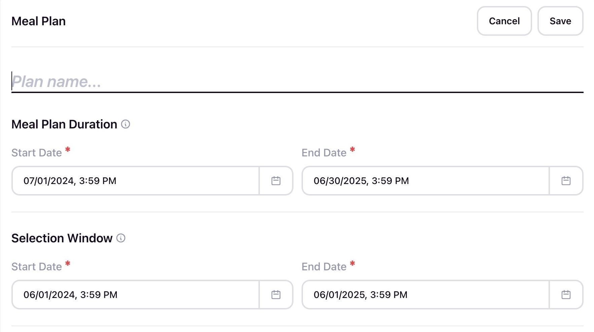
Task: Open calendar picker for Selection Window start date
Action: 276,295
